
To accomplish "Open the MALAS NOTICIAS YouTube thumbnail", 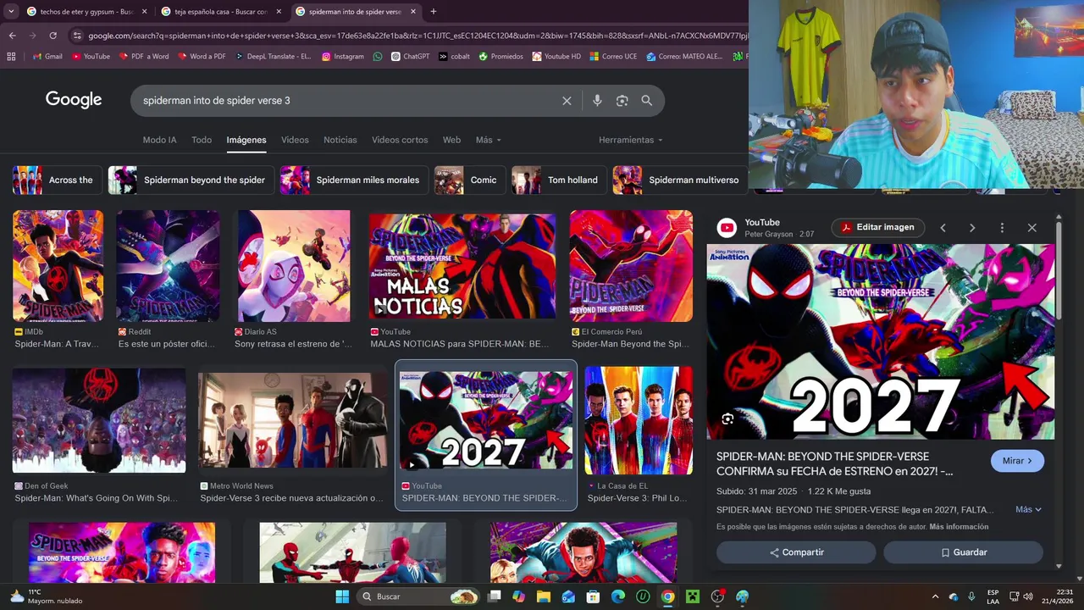I will pyautogui.click(x=462, y=266).
